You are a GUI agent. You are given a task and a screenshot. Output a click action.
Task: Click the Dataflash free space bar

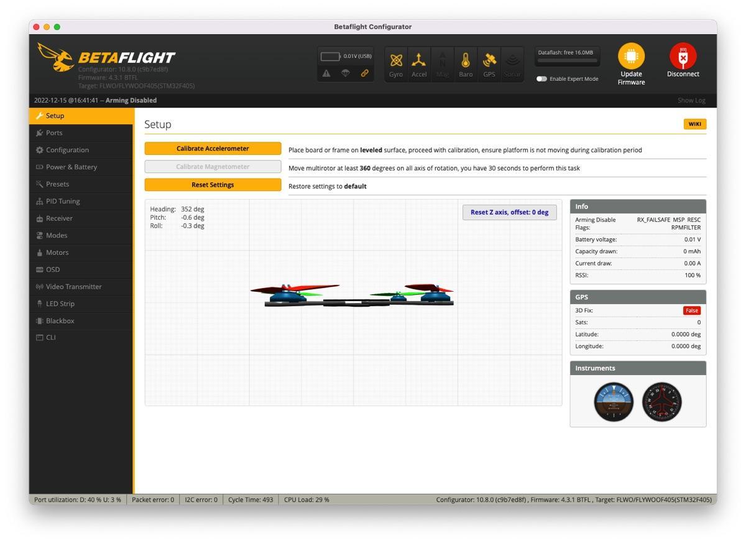click(568, 62)
